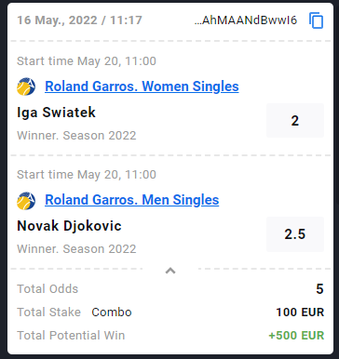The image size is (339, 359).
Task: Click the Total Odds value 5
Action: pyautogui.click(x=319, y=289)
